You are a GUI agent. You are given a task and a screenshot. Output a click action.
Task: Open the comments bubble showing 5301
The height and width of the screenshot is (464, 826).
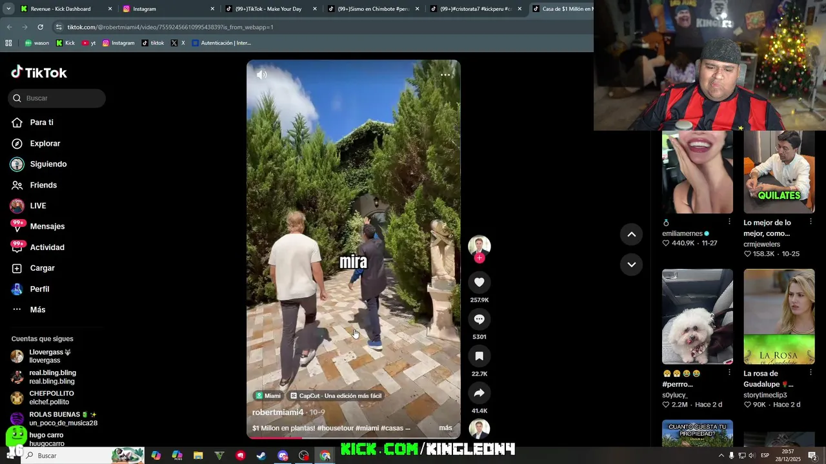(479, 319)
